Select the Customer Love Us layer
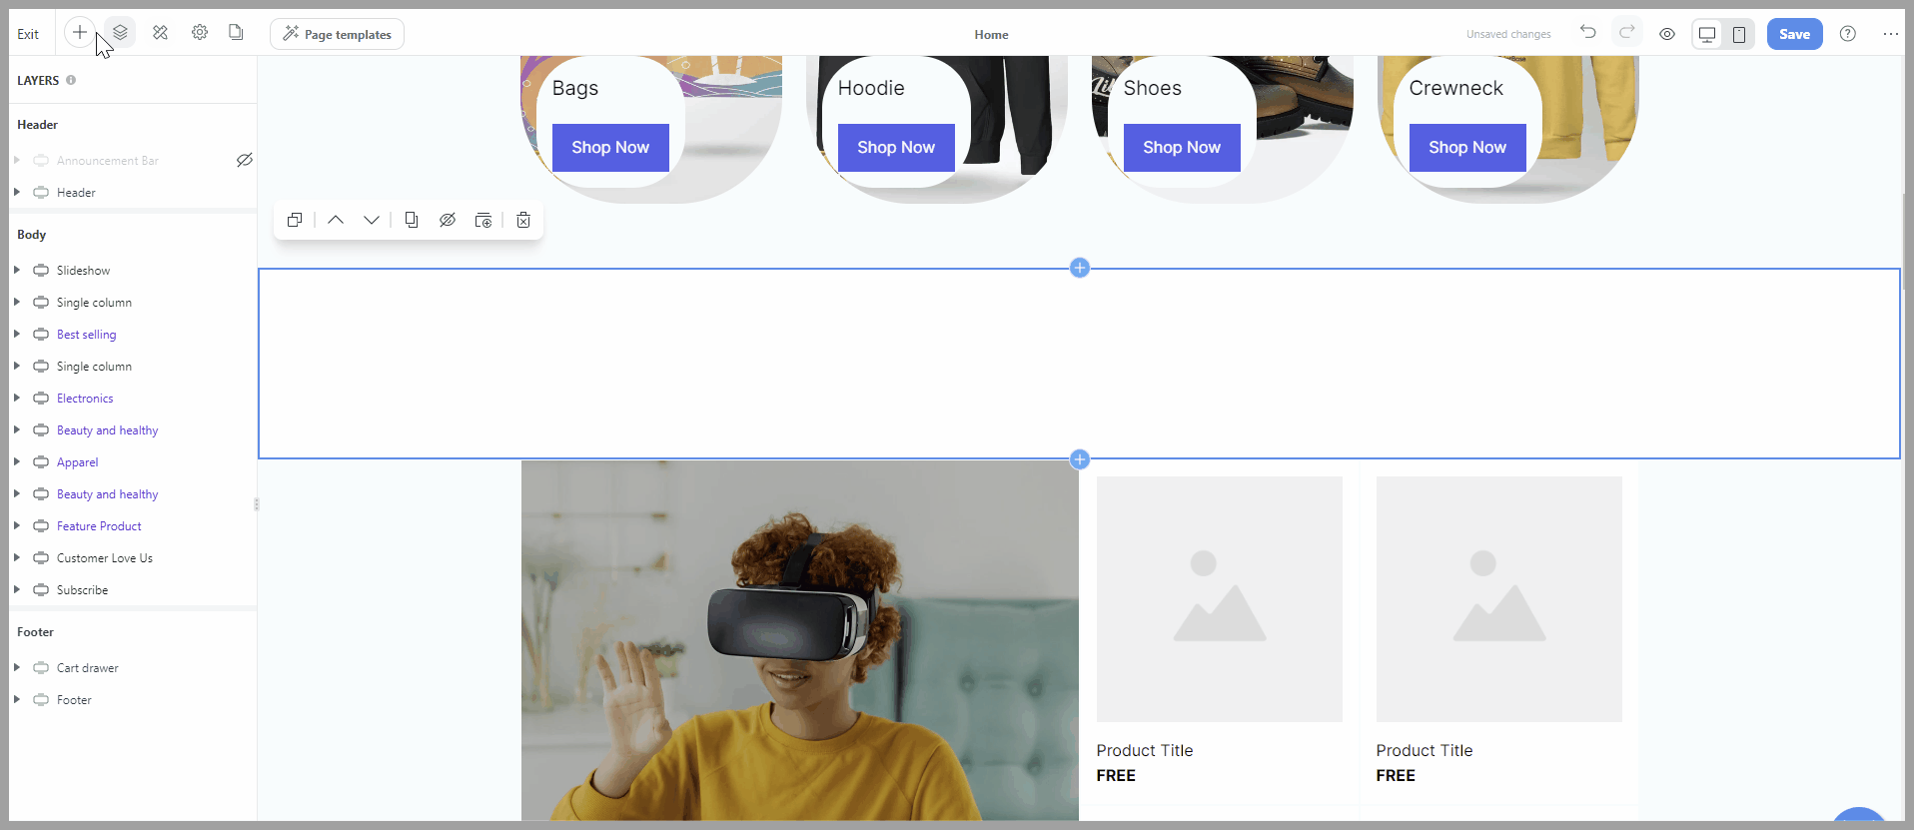This screenshot has width=1914, height=830. pos(133,558)
